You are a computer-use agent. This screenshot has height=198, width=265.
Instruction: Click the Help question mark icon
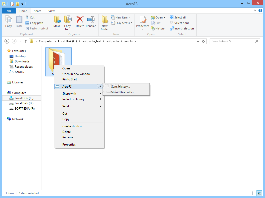pos(260,11)
